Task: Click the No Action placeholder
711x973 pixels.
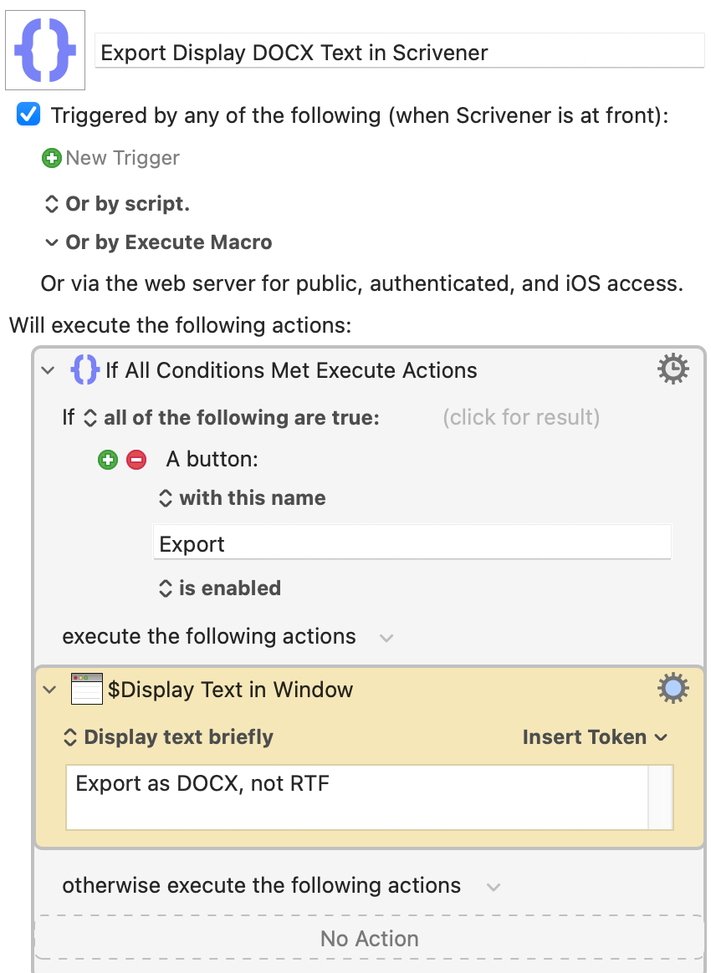Action: click(x=370, y=938)
